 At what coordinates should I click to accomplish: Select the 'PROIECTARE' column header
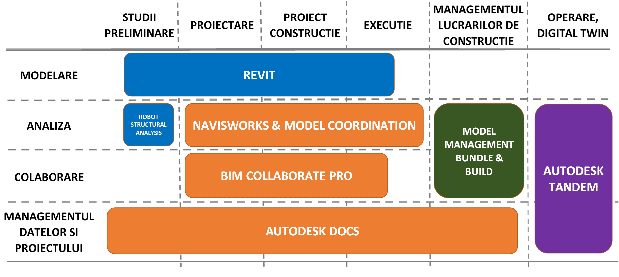coord(222,25)
